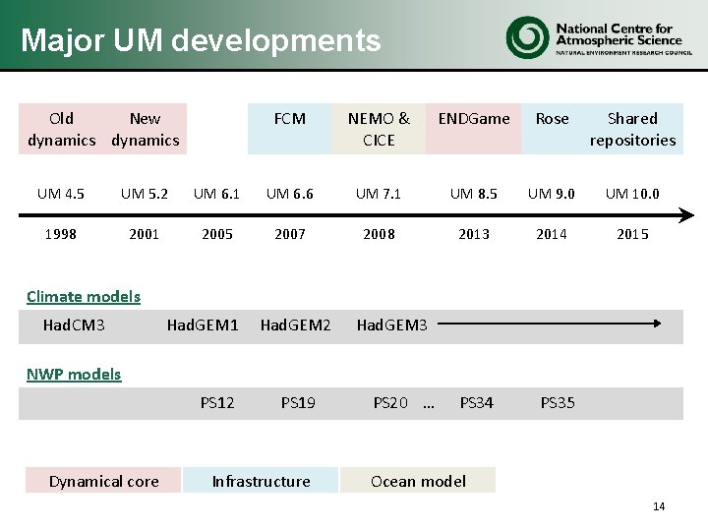The image size is (708, 531).
Task: Click the 'New dynamics' box
Action: coord(145,129)
